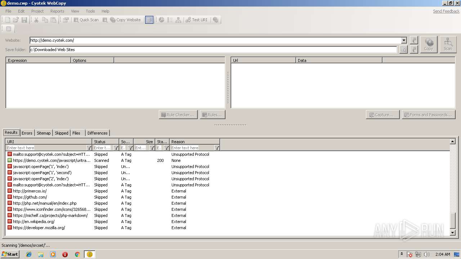Click the large Copy button

pos(429,45)
